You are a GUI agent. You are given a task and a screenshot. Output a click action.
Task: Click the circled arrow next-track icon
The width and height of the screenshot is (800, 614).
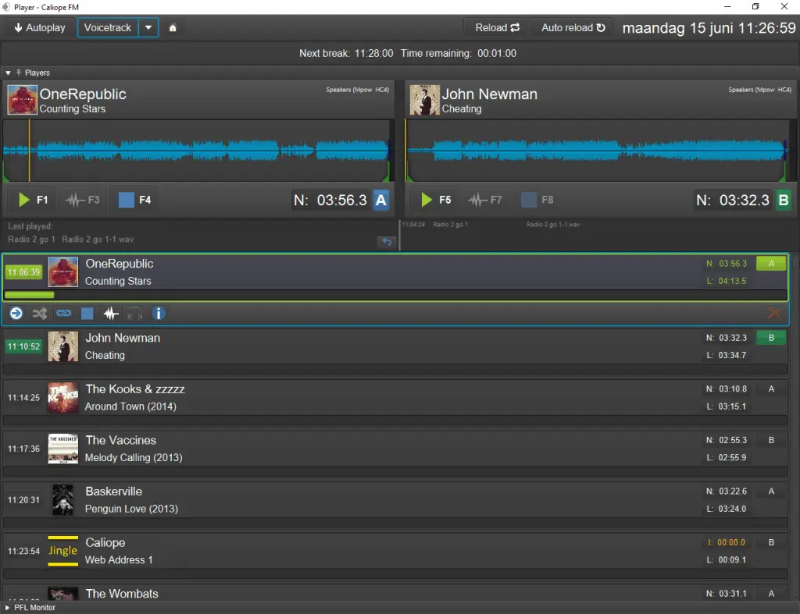point(16,314)
